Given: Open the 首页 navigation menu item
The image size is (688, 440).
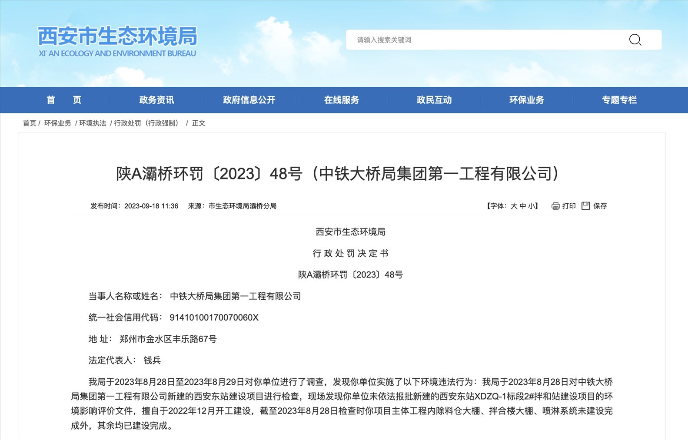Looking at the screenshot, I should pyautogui.click(x=64, y=100).
